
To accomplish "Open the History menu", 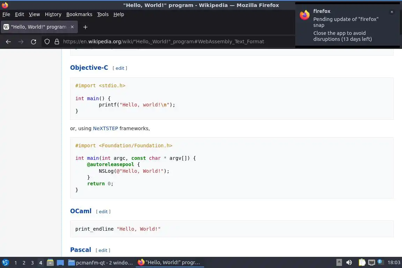I will [53, 14].
